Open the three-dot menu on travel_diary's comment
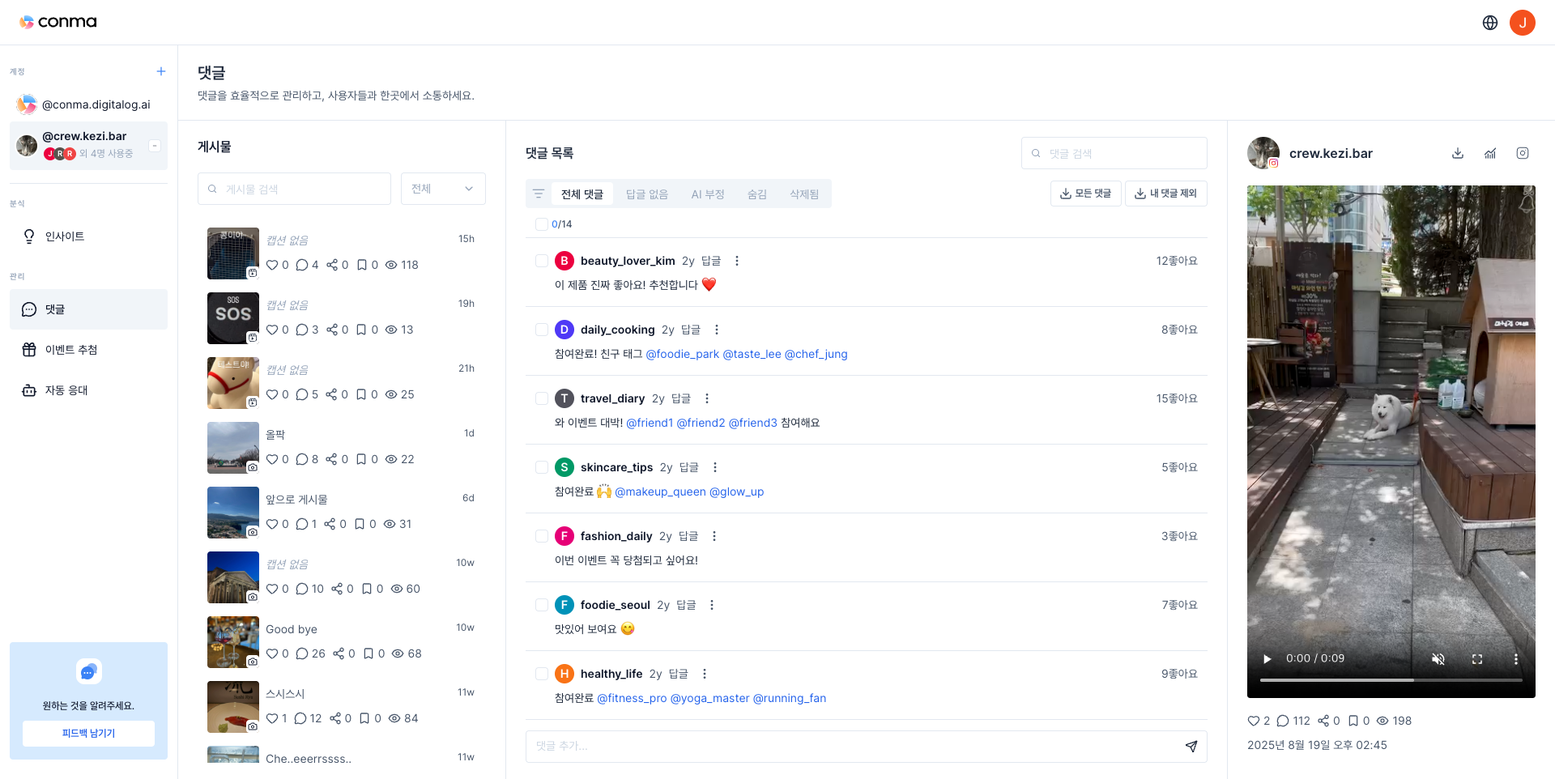1555x779 pixels. 706,398
